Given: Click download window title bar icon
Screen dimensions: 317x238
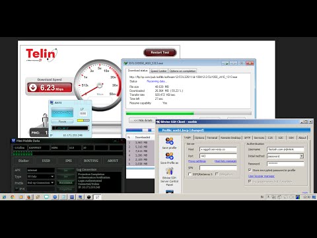Looking at the screenshot, I should pyautogui.click(x=125, y=63).
